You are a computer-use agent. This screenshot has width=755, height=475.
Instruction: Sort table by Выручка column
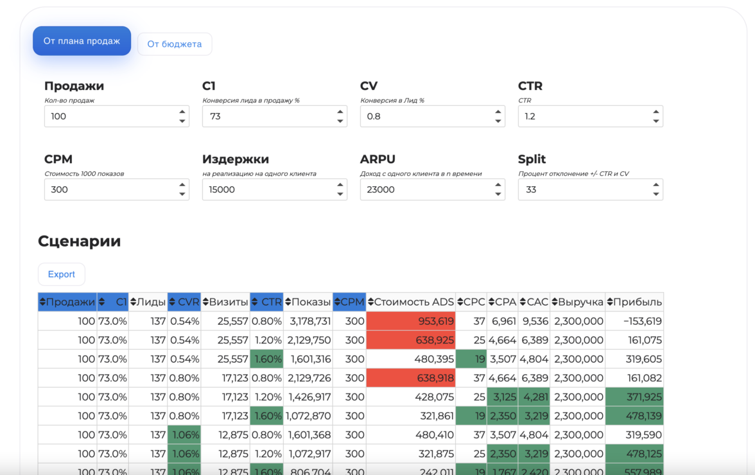point(577,302)
